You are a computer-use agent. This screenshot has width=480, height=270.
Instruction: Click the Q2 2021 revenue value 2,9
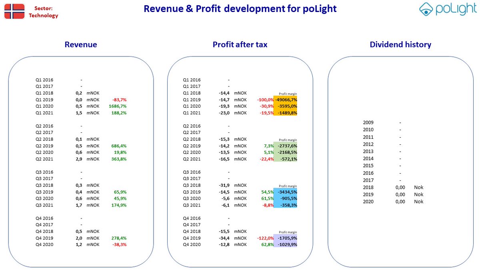coord(79,159)
